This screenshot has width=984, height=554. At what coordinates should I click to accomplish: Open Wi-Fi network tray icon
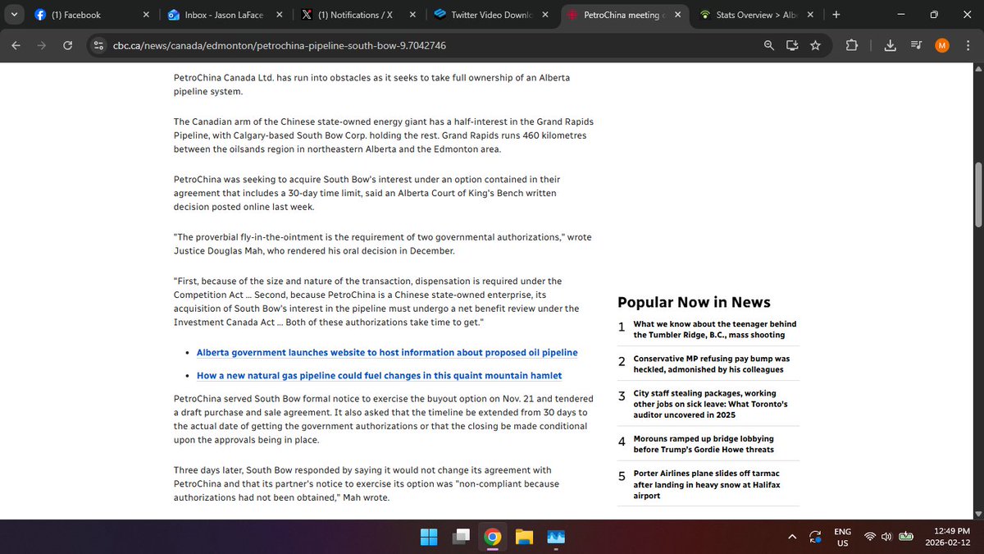(x=871, y=537)
